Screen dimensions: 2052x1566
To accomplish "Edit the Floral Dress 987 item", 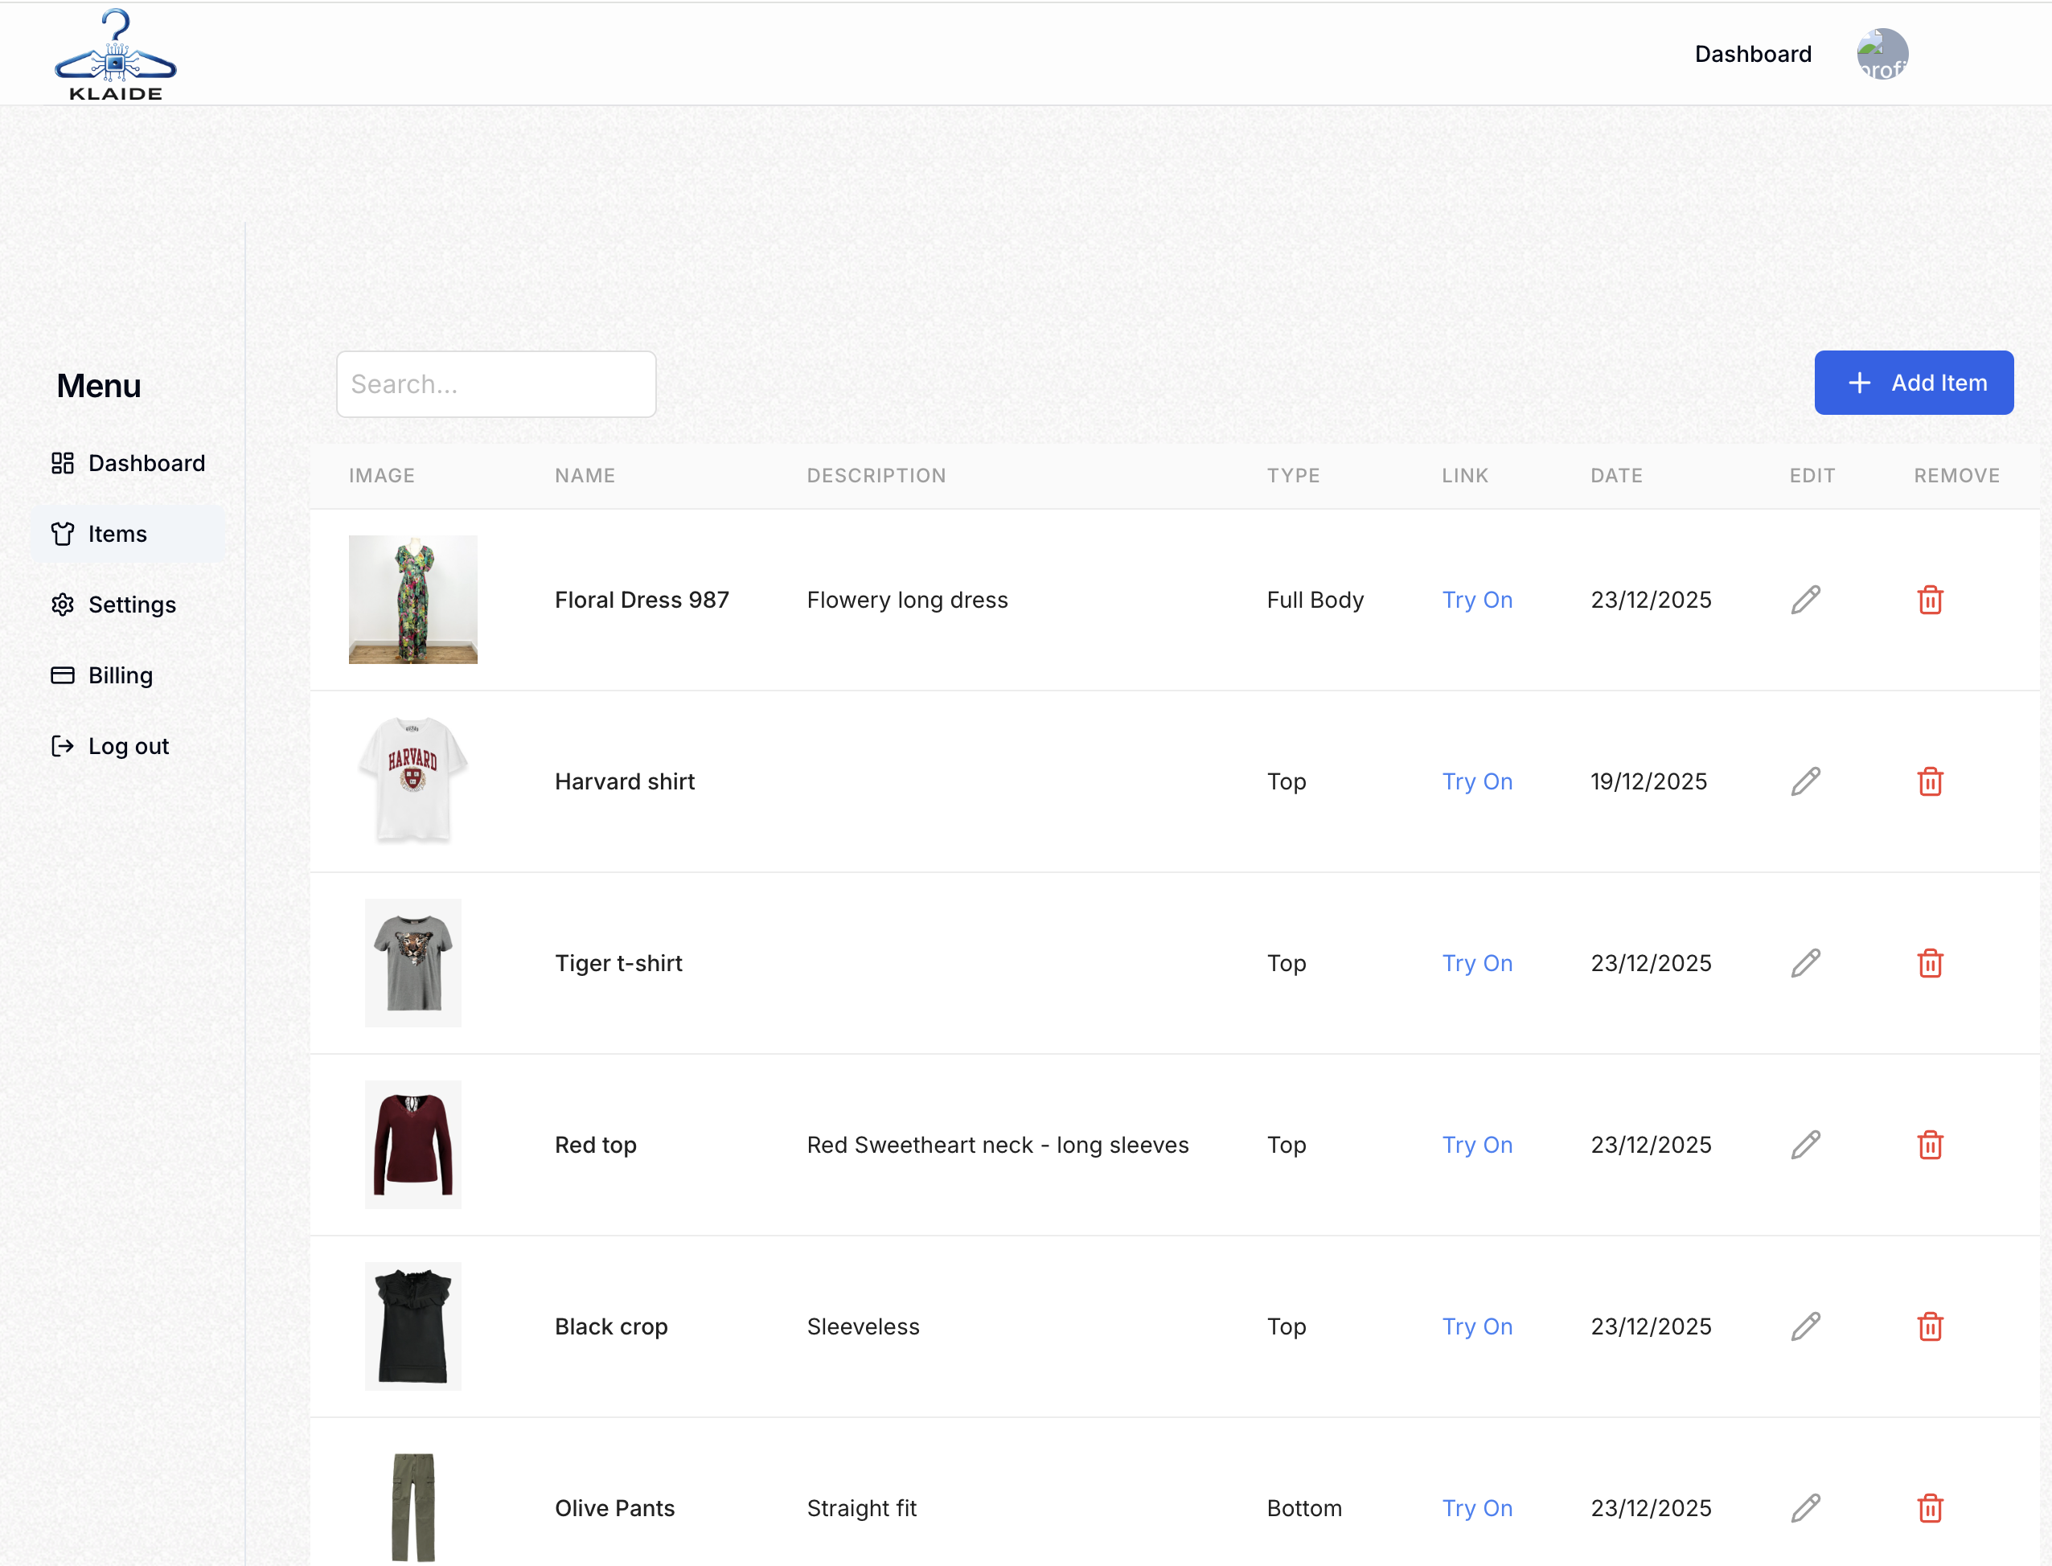I will click(x=1805, y=600).
